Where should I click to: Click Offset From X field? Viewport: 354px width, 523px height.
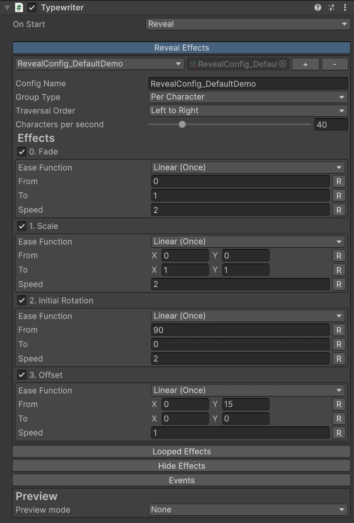185,405
